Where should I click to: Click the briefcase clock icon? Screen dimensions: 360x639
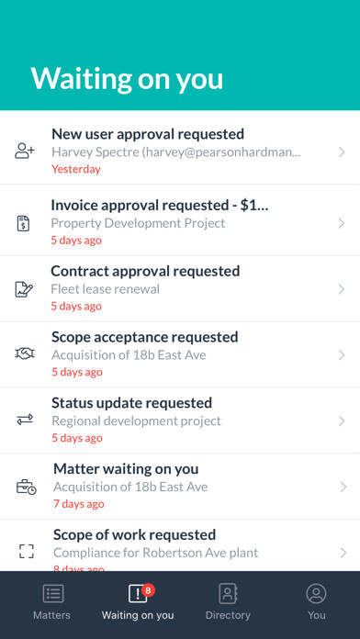click(x=26, y=487)
